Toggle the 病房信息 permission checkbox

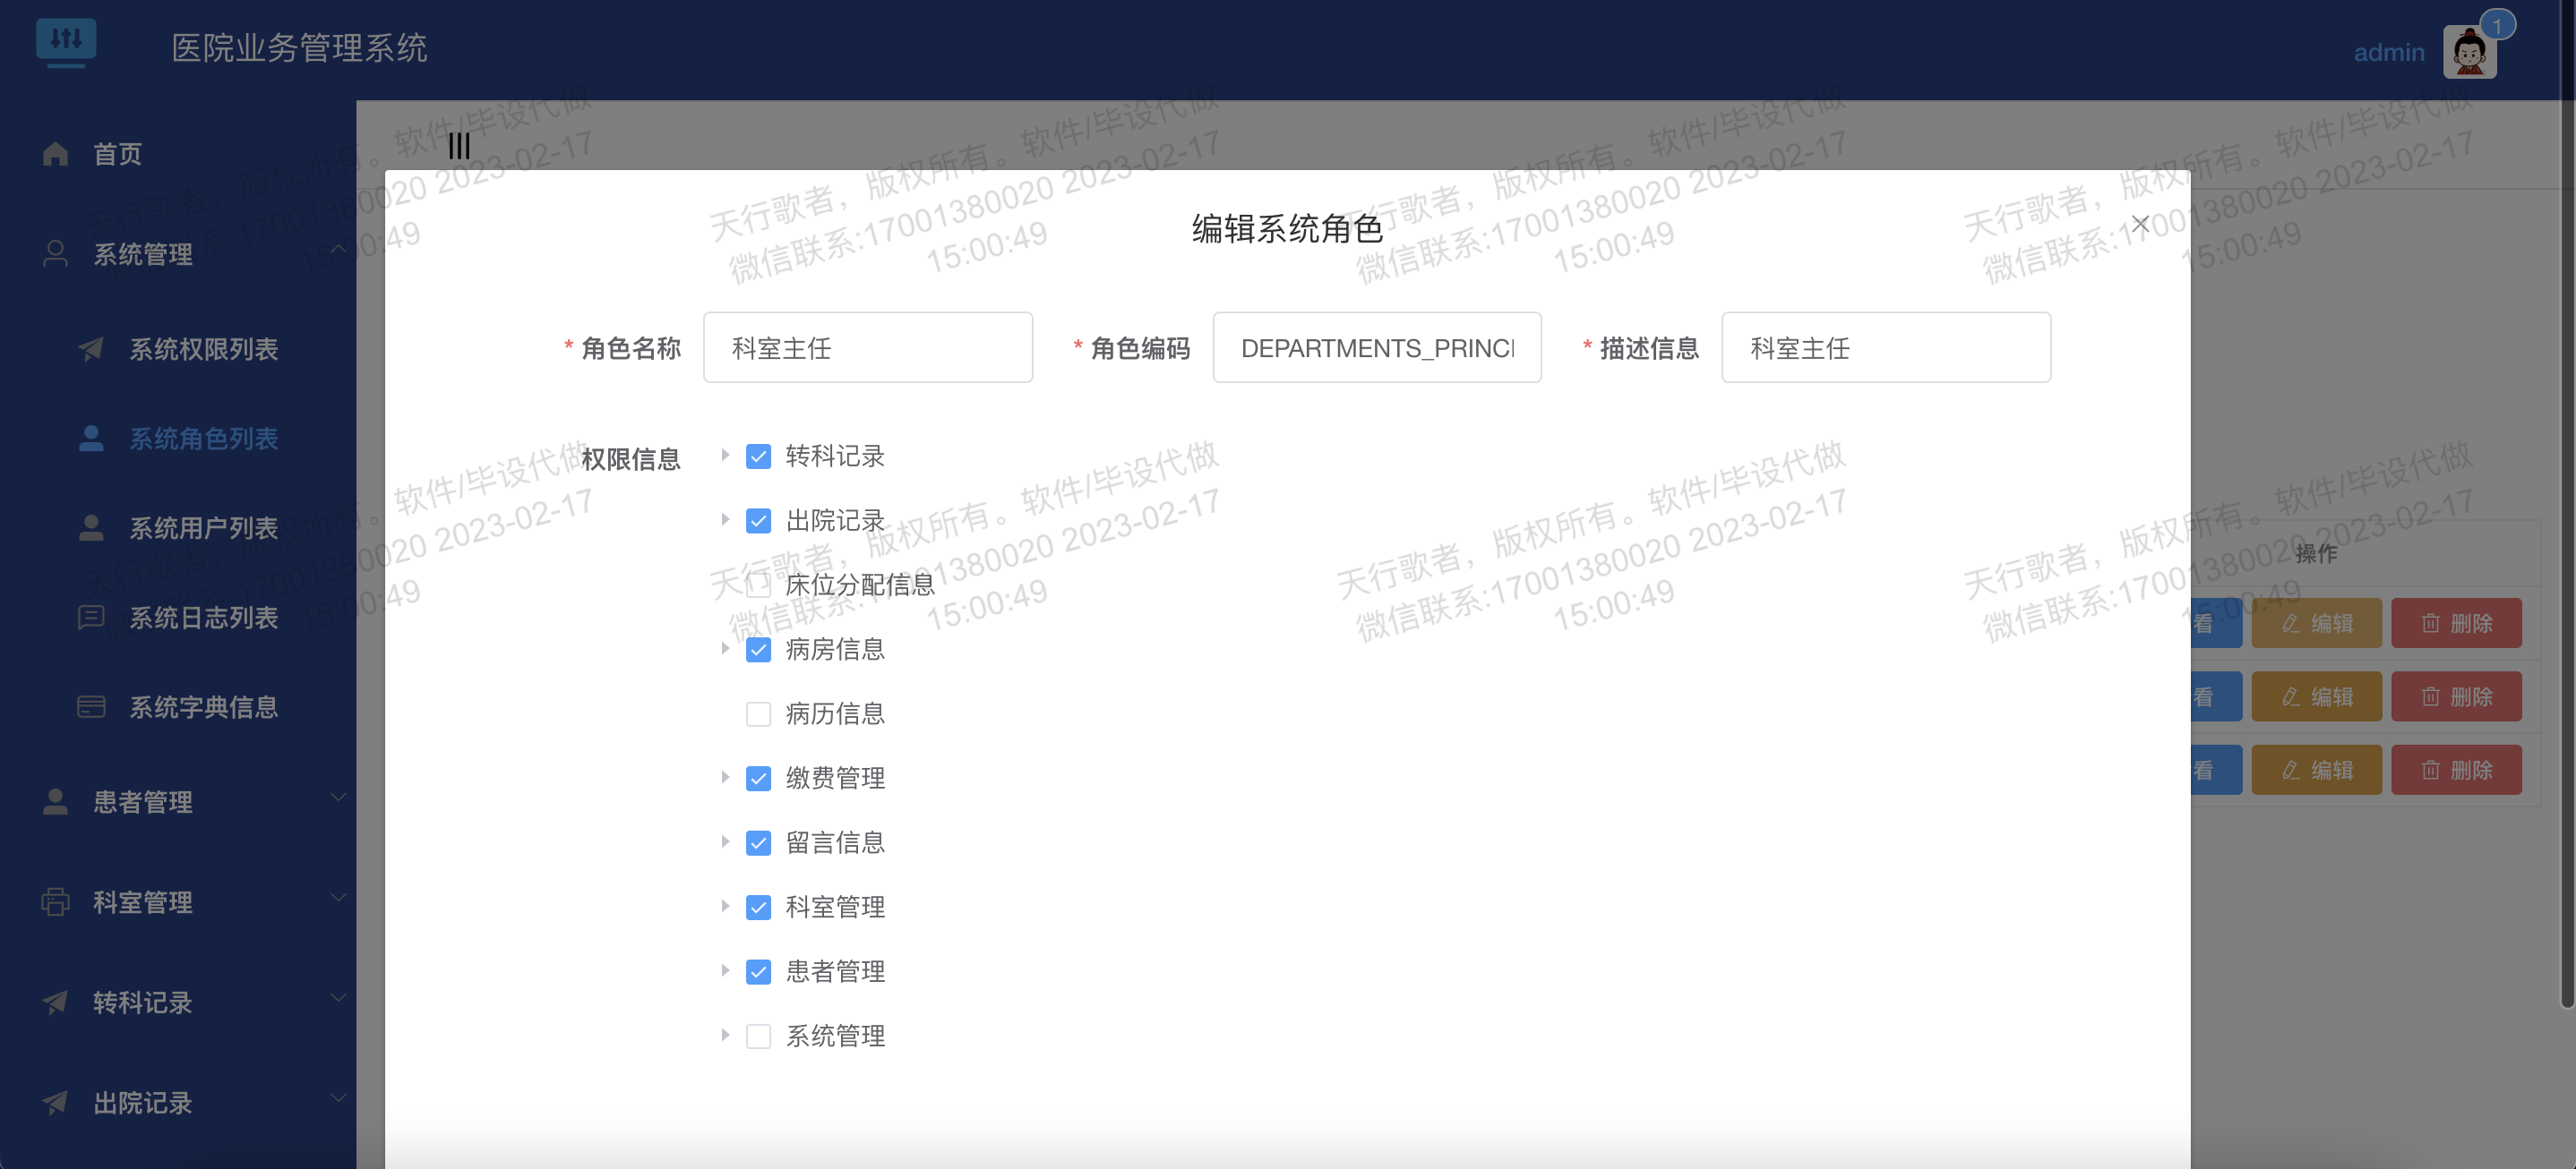[x=759, y=650]
